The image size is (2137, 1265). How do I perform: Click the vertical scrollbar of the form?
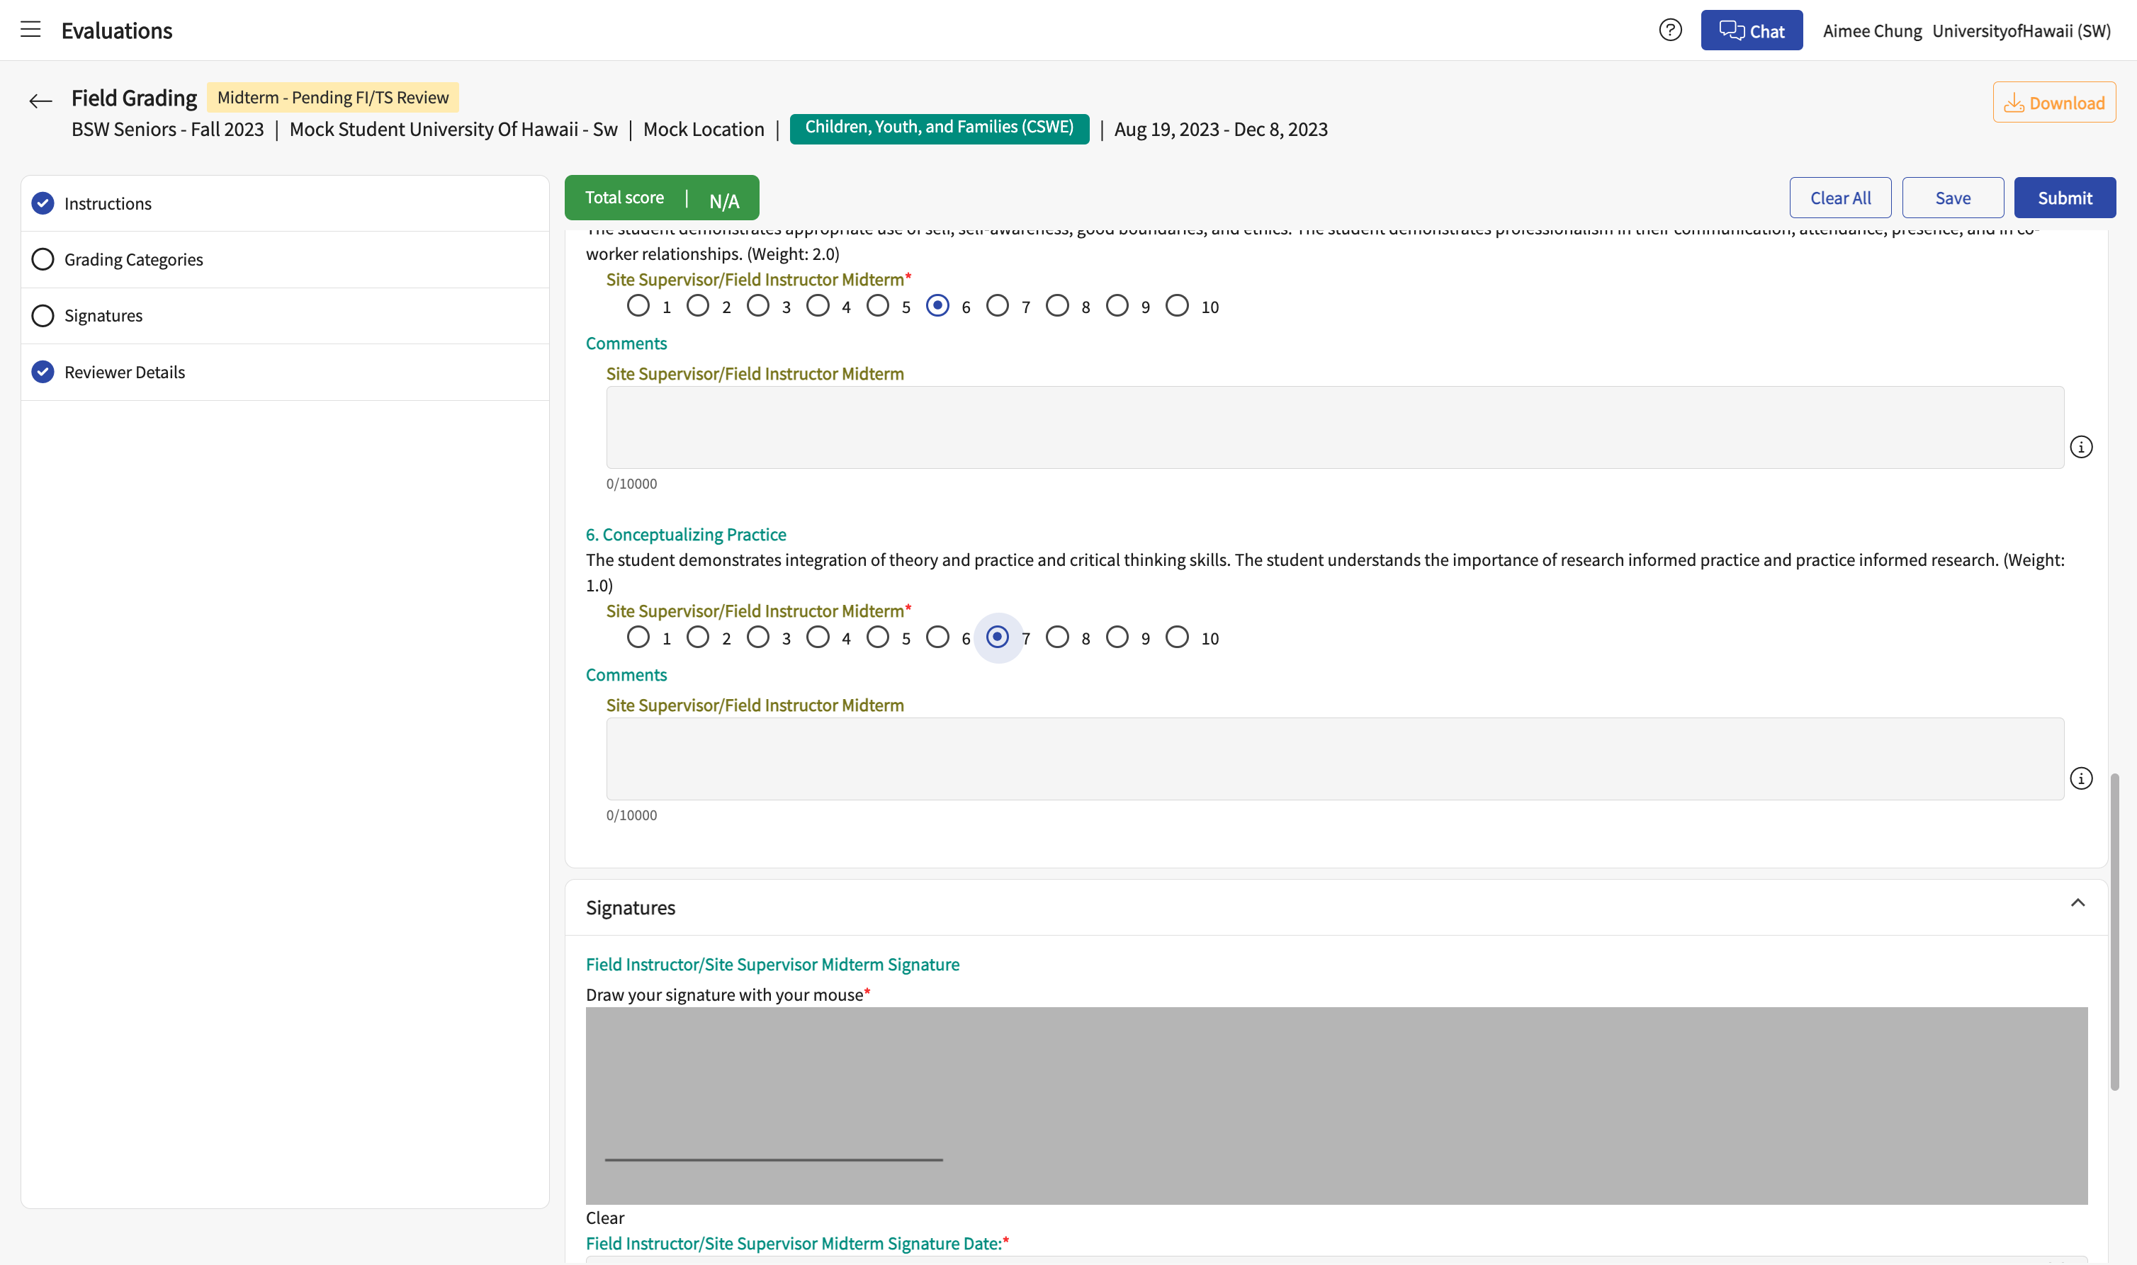click(x=2115, y=931)
